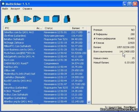The height and width of the screenshot is (112, 139).
Task: Select the 10Bux.net row
Action: point(45,70)
